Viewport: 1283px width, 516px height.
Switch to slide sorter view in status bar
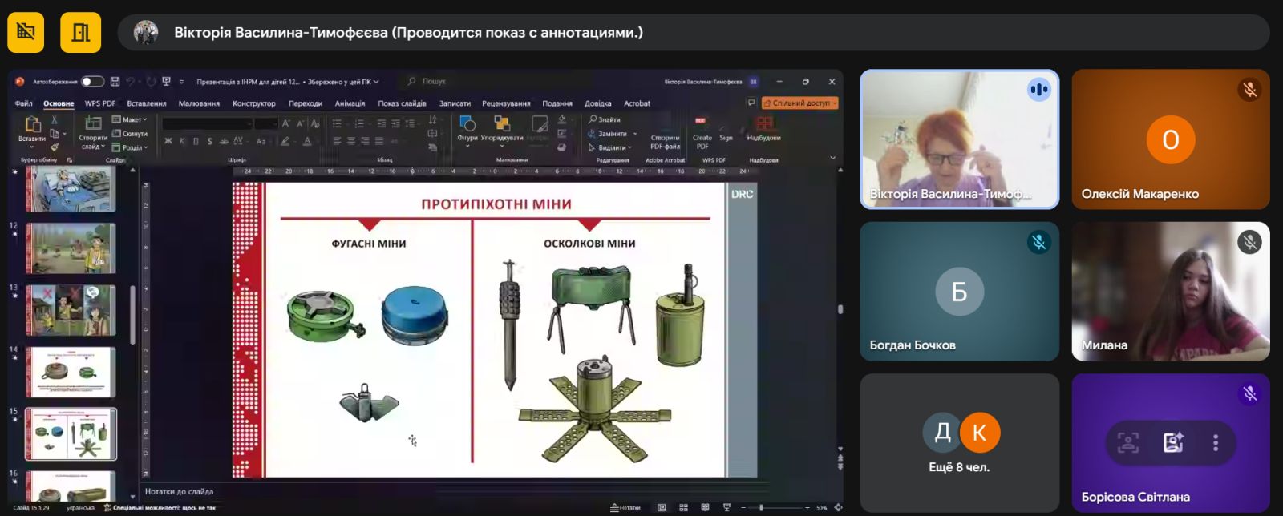[x=683, y=507]
